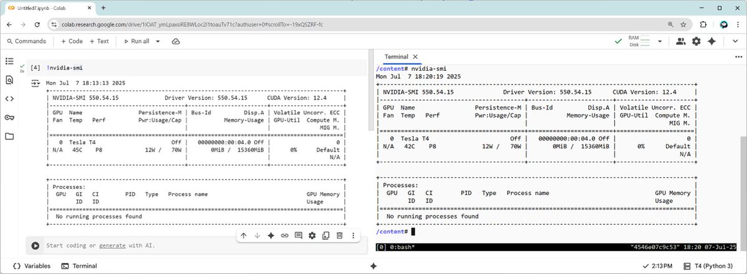Open Gemini sparkle icon in header
Viewport: 747px width, 274px height.
pos(712,41)
